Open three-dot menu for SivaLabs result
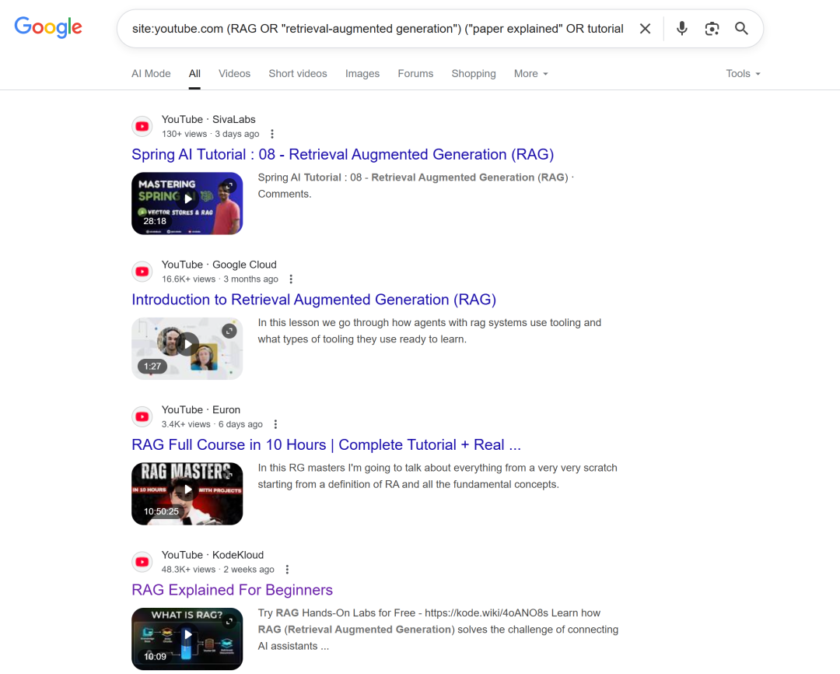840x674 pixels. pyautogui.click(x=272, y=134)
